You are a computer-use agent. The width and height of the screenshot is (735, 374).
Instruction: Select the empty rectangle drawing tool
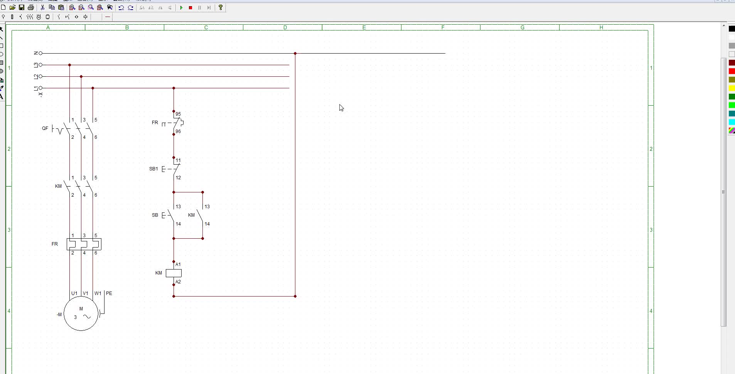coord(2,46)
